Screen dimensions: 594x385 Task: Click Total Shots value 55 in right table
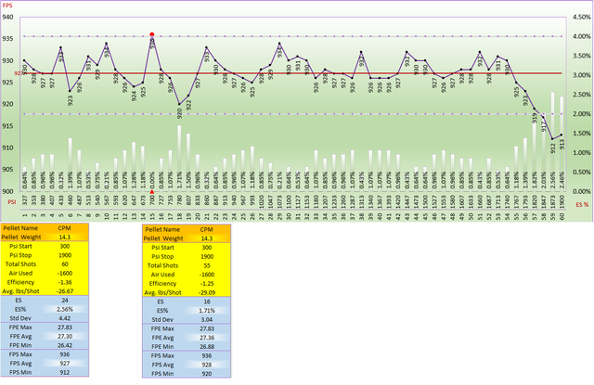(x=207, y=265)
